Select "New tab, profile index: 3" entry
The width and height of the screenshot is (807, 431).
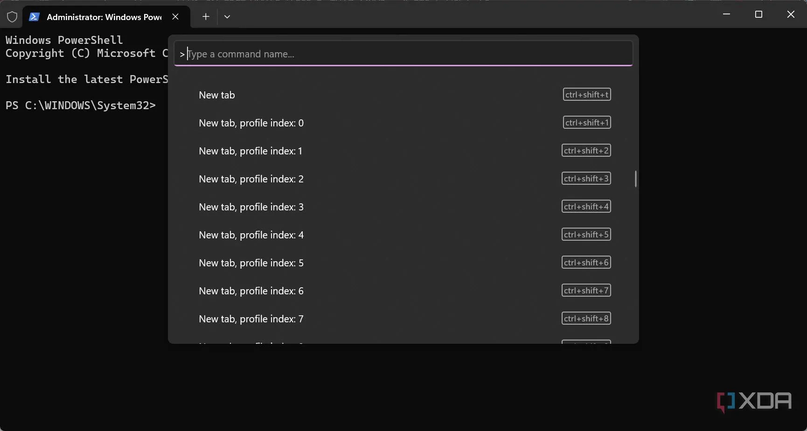[251, 207]
